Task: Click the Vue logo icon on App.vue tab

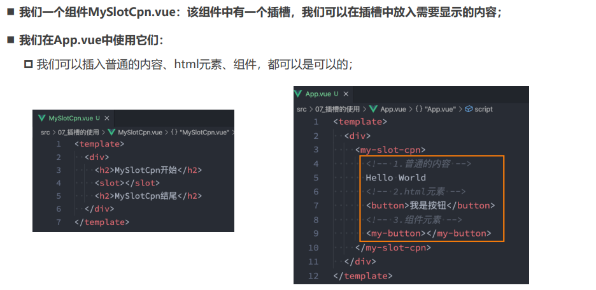Action: click(299, 94)
